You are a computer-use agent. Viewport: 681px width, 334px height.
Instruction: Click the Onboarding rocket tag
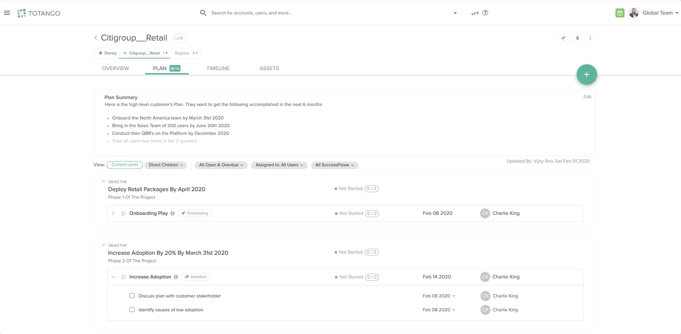click(194, 213)
